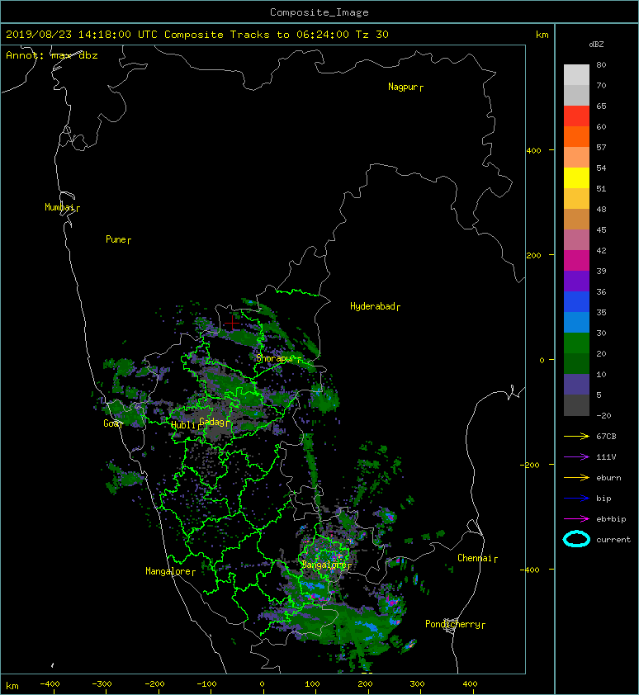Click the '-100' axis tick label
The height and width of the screenshot is (695, 639).
coord(206,684)
